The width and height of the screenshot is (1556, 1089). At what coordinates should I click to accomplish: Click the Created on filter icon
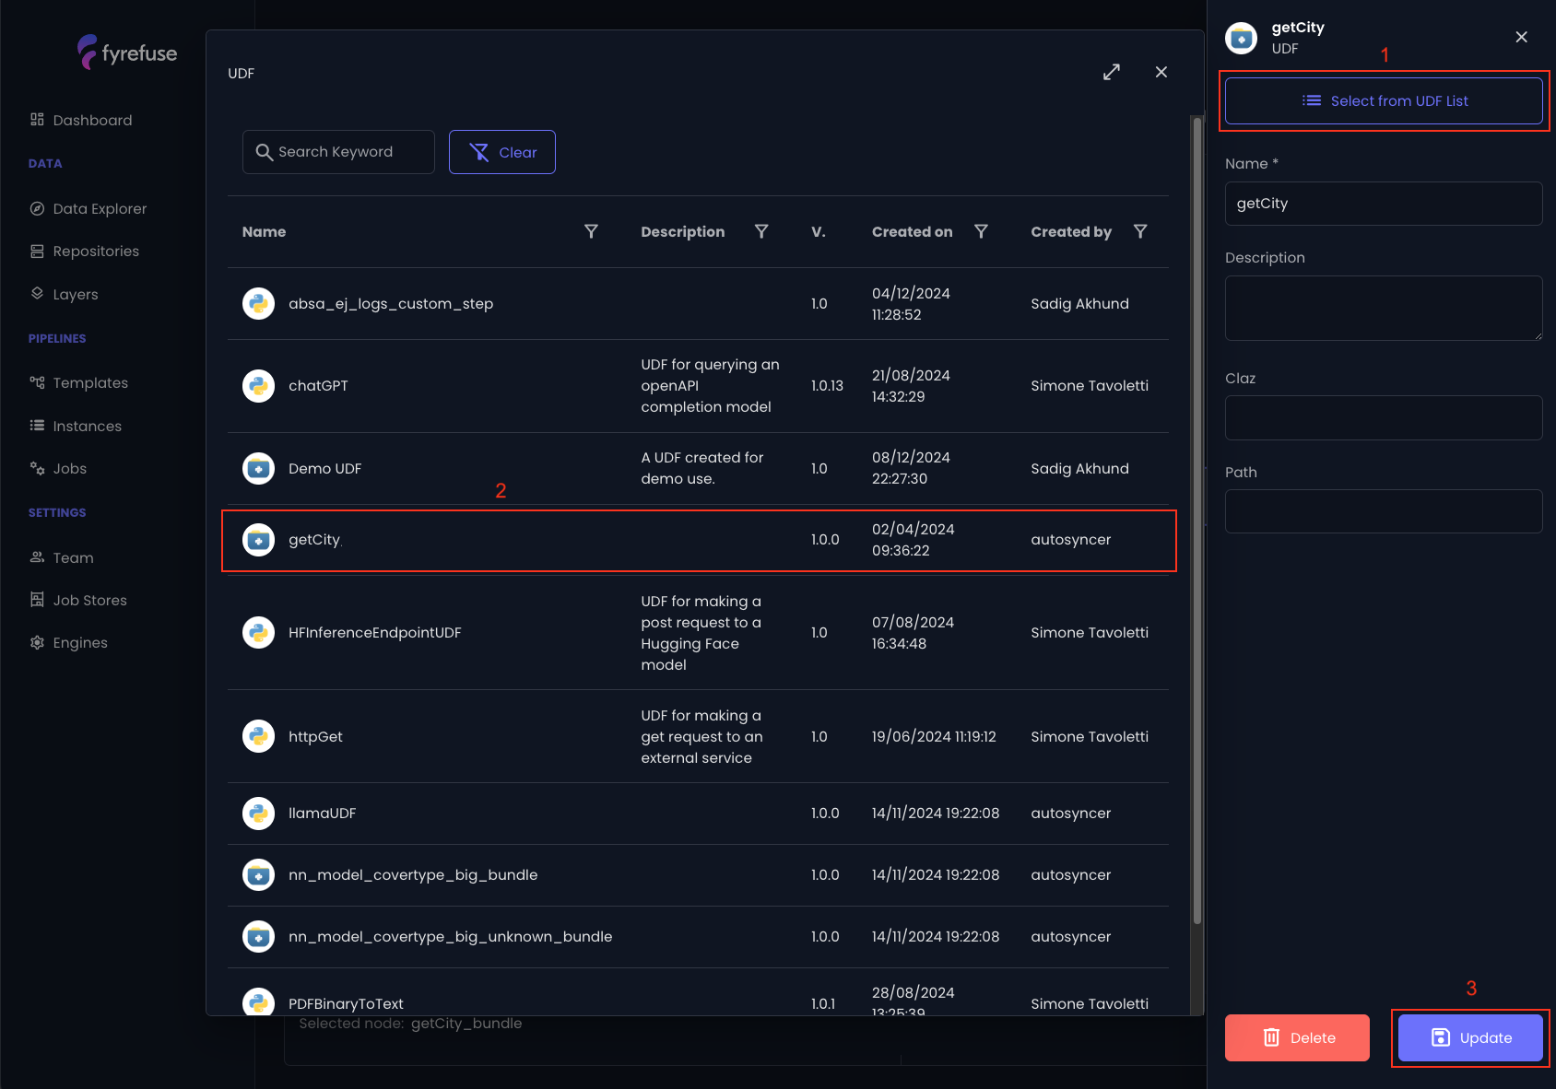981,231
